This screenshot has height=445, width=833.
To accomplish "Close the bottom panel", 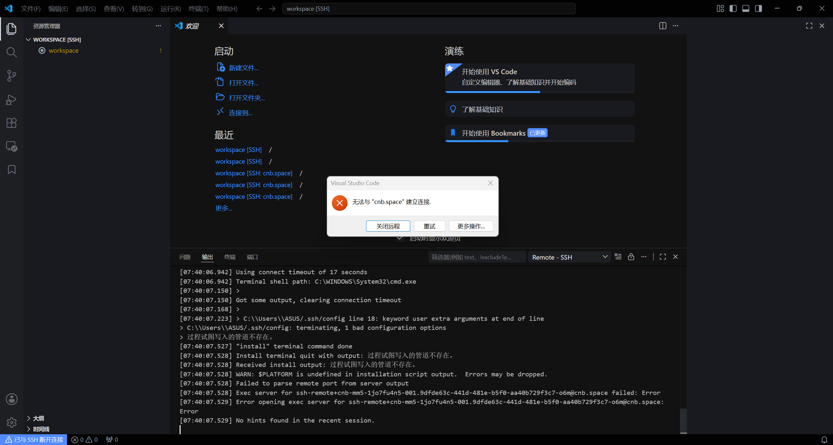I will click(676, 257).
